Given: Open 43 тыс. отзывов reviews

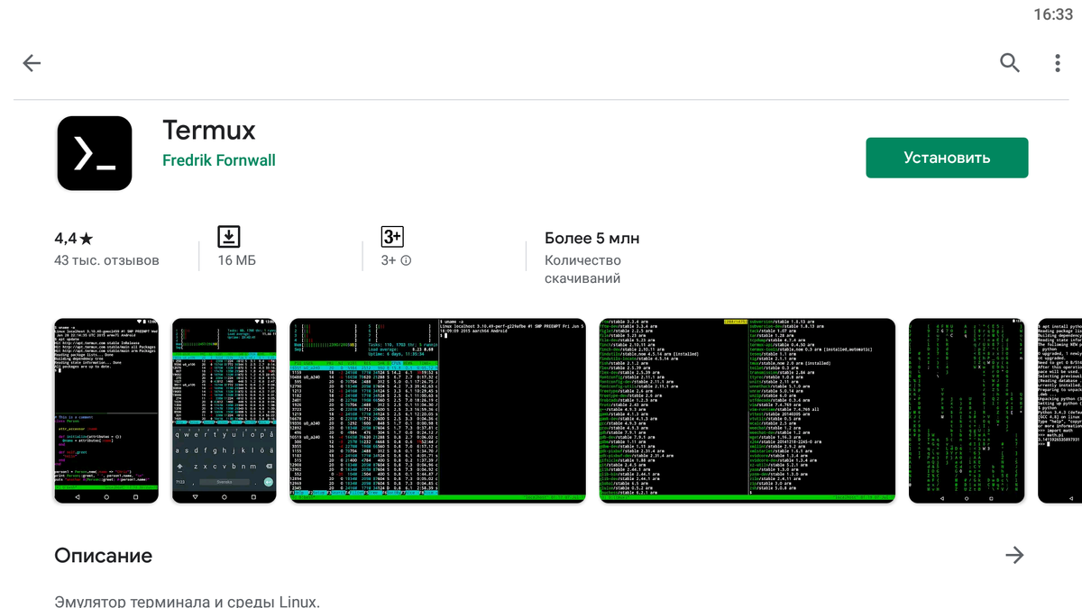Looking at the screenshot, I should click(106, 260).
